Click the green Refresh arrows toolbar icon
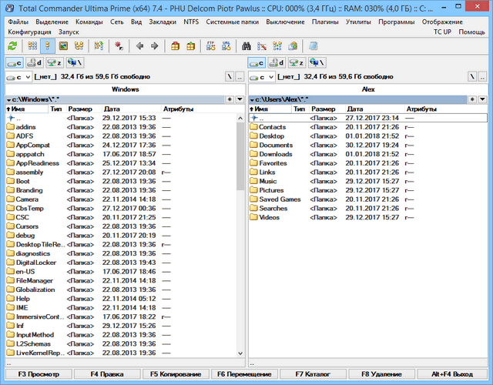493x385 pixels. click(12, 46)
